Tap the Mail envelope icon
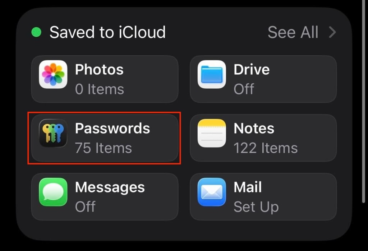This screenshot has width=368, height=251. [212, 192]
